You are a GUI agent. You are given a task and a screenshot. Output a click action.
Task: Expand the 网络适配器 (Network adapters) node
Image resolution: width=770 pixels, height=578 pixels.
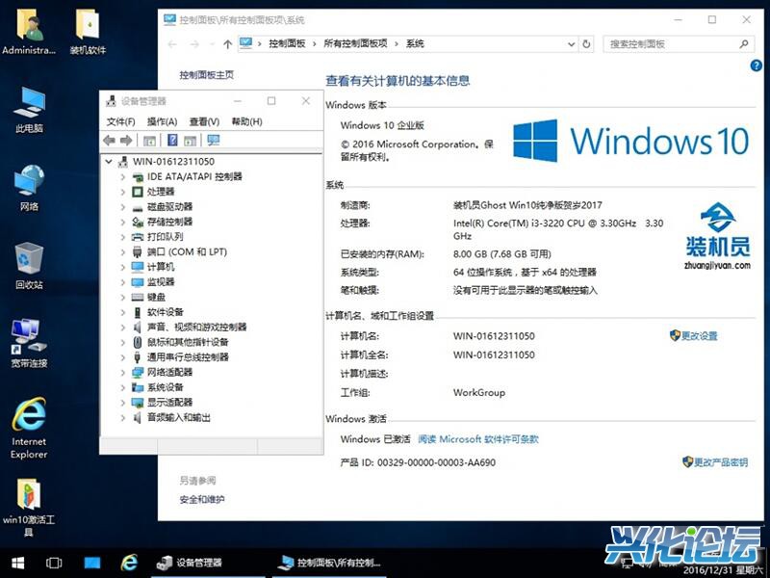click(122, 372)
